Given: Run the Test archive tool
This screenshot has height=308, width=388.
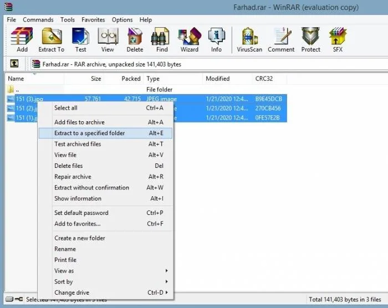Looking at the screenshot, I should [x=81, y=39].
